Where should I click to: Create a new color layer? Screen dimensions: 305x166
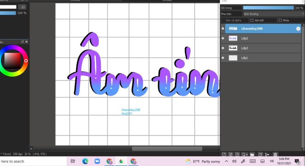coord(224,154)
